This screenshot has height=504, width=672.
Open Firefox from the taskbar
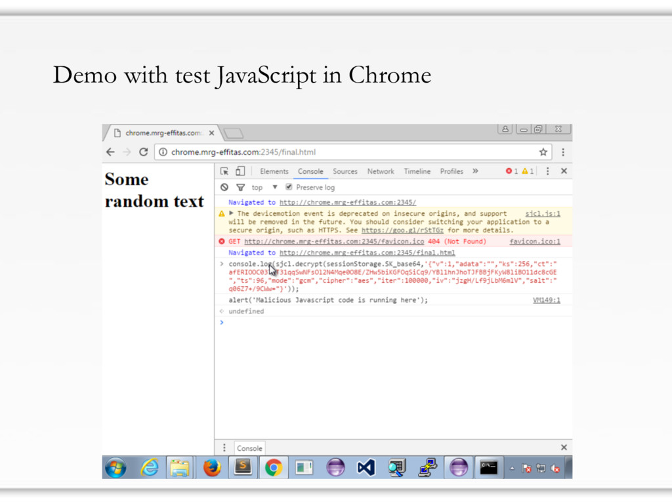212,467
